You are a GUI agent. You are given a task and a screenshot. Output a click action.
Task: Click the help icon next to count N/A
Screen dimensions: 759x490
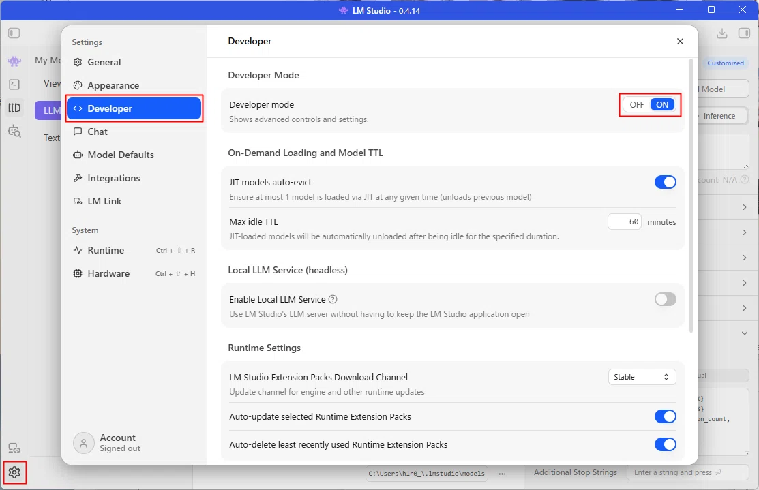coord(745,179)
